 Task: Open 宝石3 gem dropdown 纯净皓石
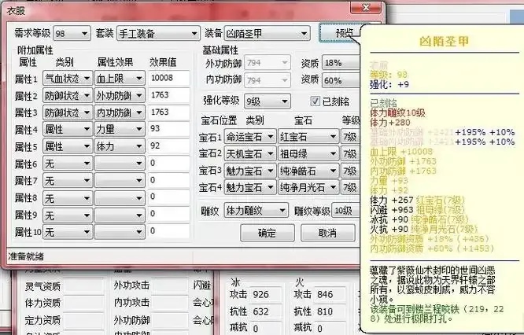pyautogui.click(x=308, y=171)
